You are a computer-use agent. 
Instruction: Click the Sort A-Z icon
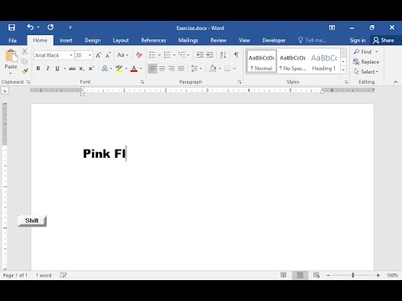(223, 55)
